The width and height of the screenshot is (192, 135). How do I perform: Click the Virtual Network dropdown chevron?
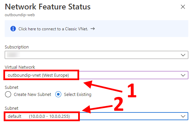183,75
